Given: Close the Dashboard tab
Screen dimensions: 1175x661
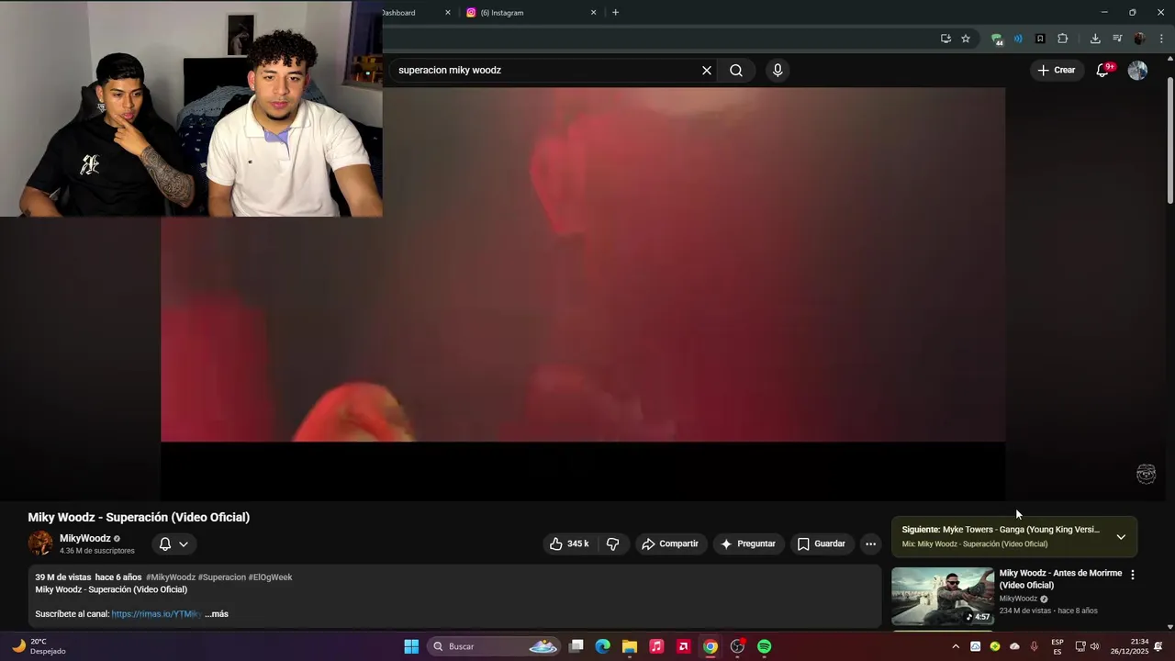Looking at the screenshot, I should click(x=448, y=13).
